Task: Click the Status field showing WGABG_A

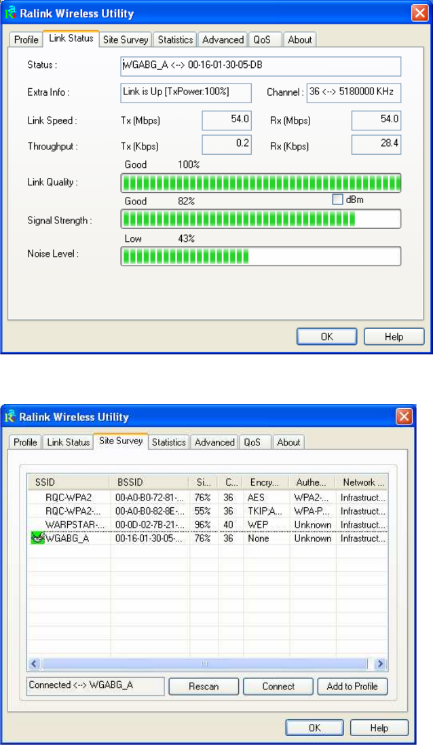Action: click(x=261, y=66)
